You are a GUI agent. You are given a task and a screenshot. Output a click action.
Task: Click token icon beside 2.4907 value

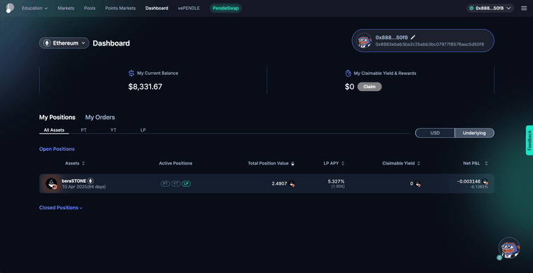click(x=292, y=184)
